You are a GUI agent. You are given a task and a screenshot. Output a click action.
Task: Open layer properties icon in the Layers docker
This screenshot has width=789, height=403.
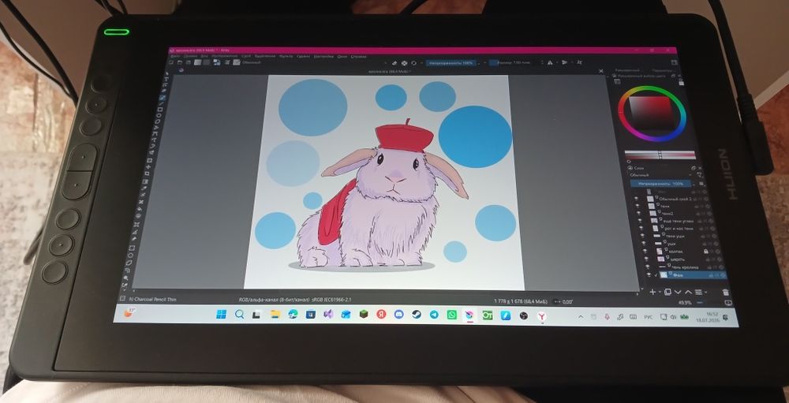point(698,292)
